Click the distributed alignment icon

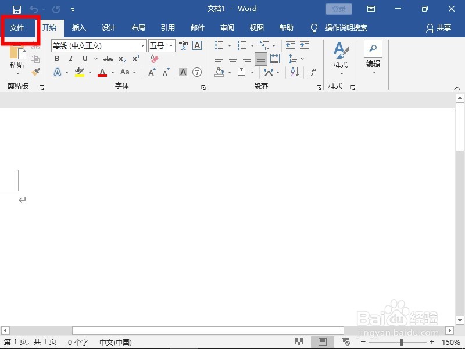(x=275, y=59)
